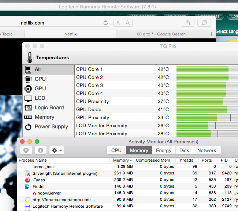238x211 pixels.
Task: Switch to the 60 c to f Google Search tab
Action: click(x=161, y=34)
